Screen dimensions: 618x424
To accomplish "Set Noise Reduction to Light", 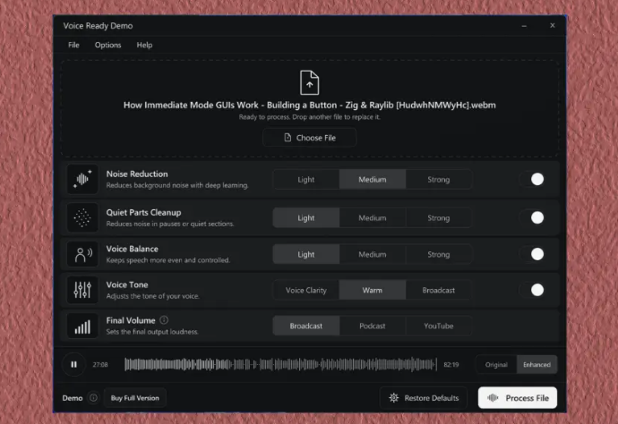I will [305, 180].
